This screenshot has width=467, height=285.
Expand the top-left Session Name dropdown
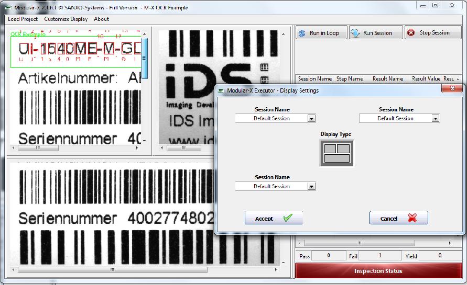click(x=311, y=119)
